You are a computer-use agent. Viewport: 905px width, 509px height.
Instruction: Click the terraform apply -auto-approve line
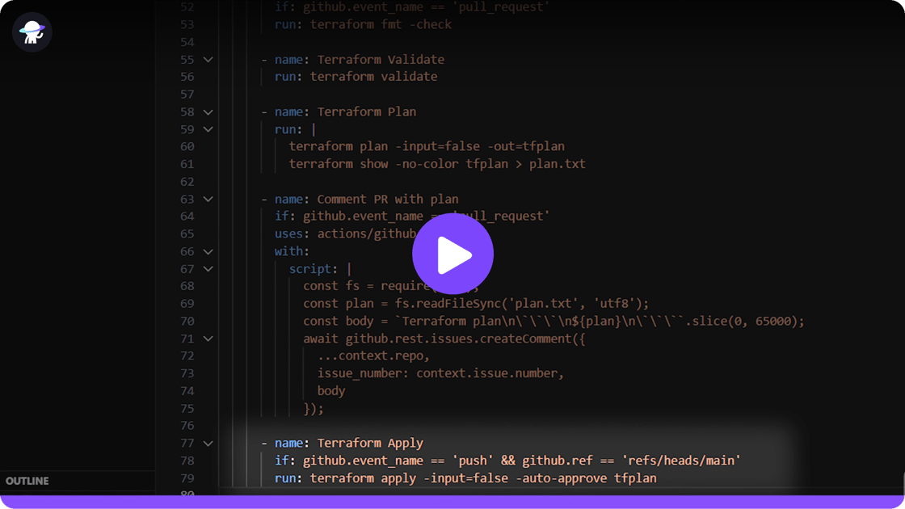483,478
